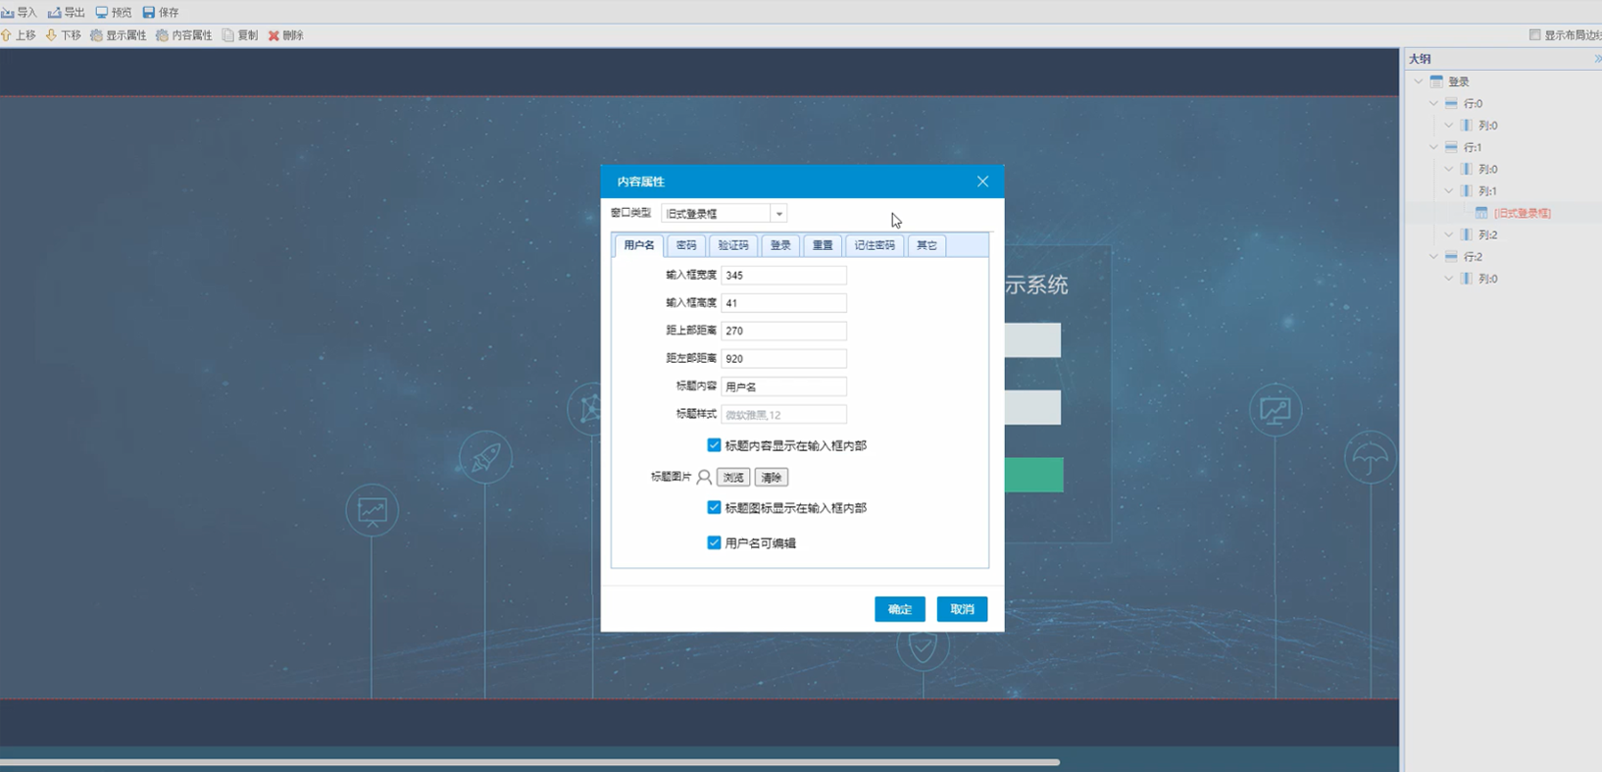Image resolution: width=1602 pixels, height=772 pixels.
Task: Click the 导入 (Import) toolbar icon
Action: point(8,13)
